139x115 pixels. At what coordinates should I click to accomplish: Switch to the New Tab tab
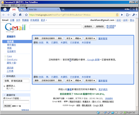click(x=43, y=10)
